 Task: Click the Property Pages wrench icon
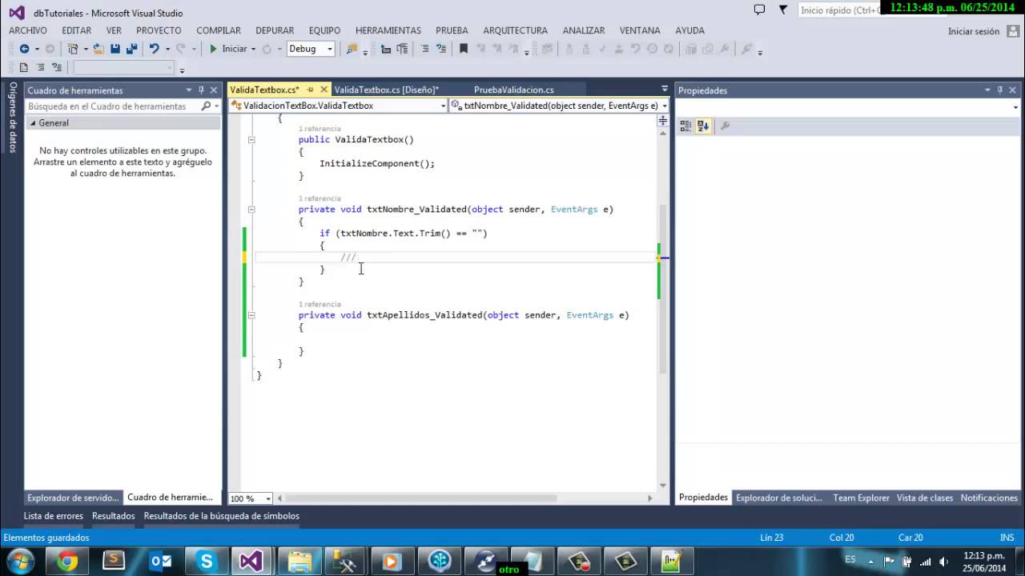click(x=725, y=126)
